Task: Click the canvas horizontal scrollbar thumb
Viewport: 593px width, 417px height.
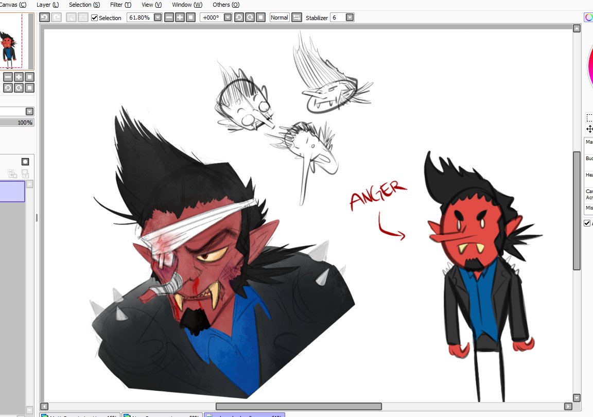Action: click(299, 406)
